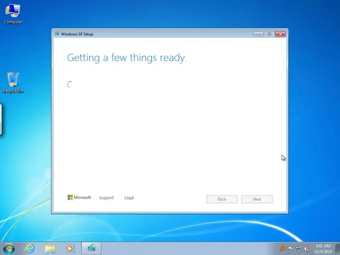Maximize the Windows 10 Setup window
This screenshot has width=340, height=255.
(x=269, y=34)
